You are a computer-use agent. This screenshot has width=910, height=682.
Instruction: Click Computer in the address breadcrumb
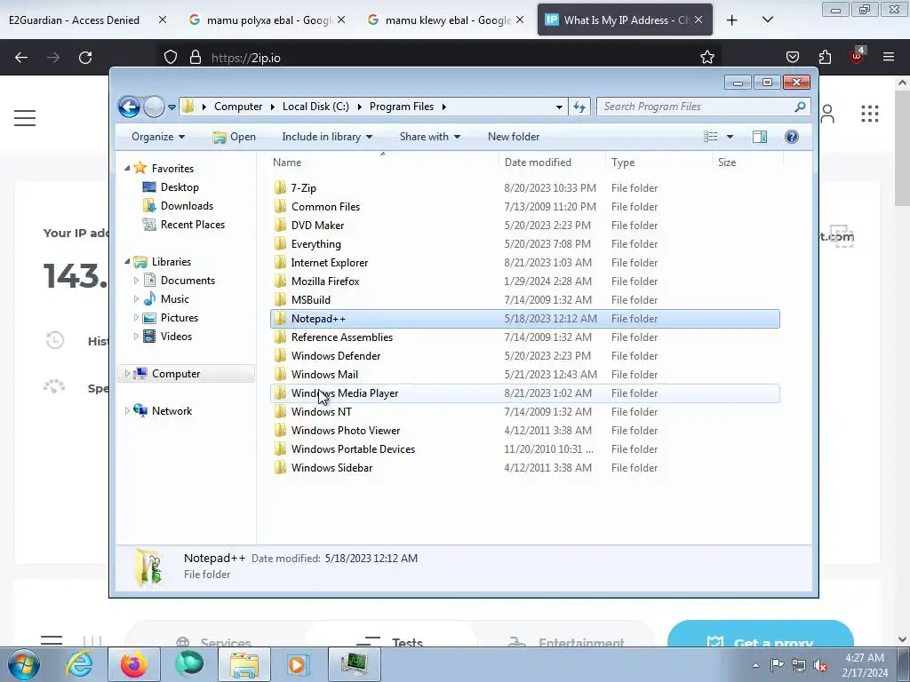(238, 107)
